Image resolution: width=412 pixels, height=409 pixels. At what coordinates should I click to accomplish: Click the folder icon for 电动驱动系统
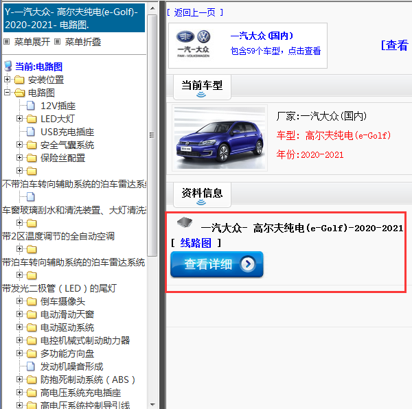pyautogui.click(x=32, y=327)
